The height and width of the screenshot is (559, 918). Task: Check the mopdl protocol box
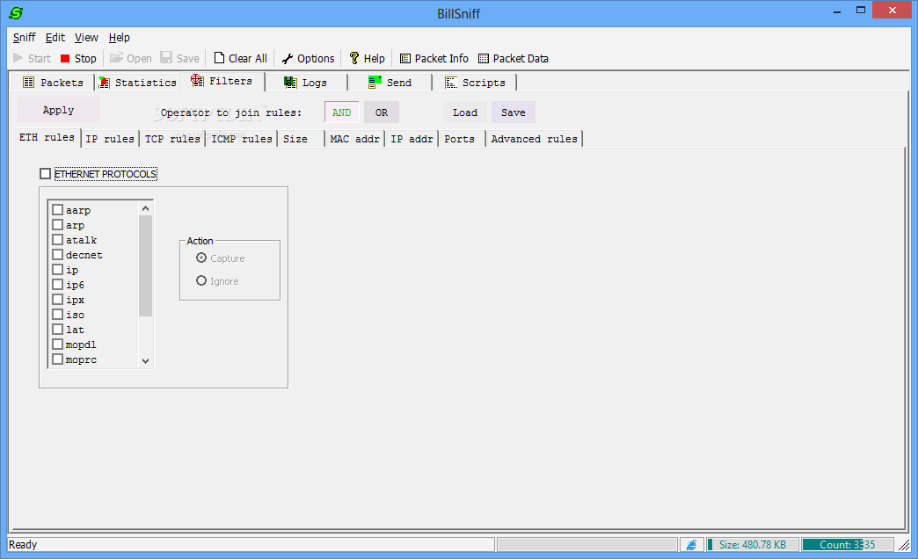[x=57, y=345]
